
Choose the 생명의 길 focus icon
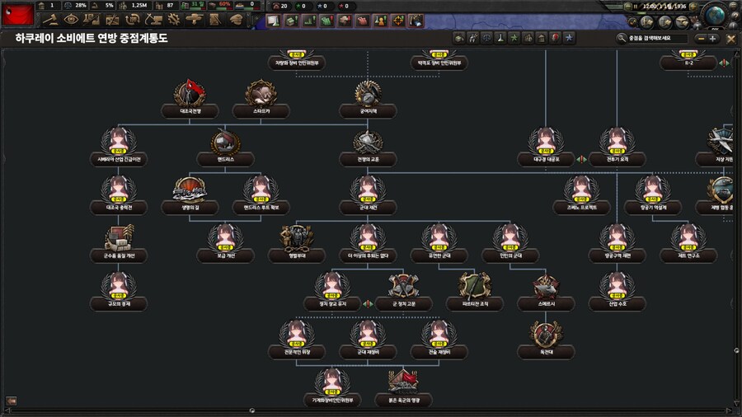pos(190,191)
